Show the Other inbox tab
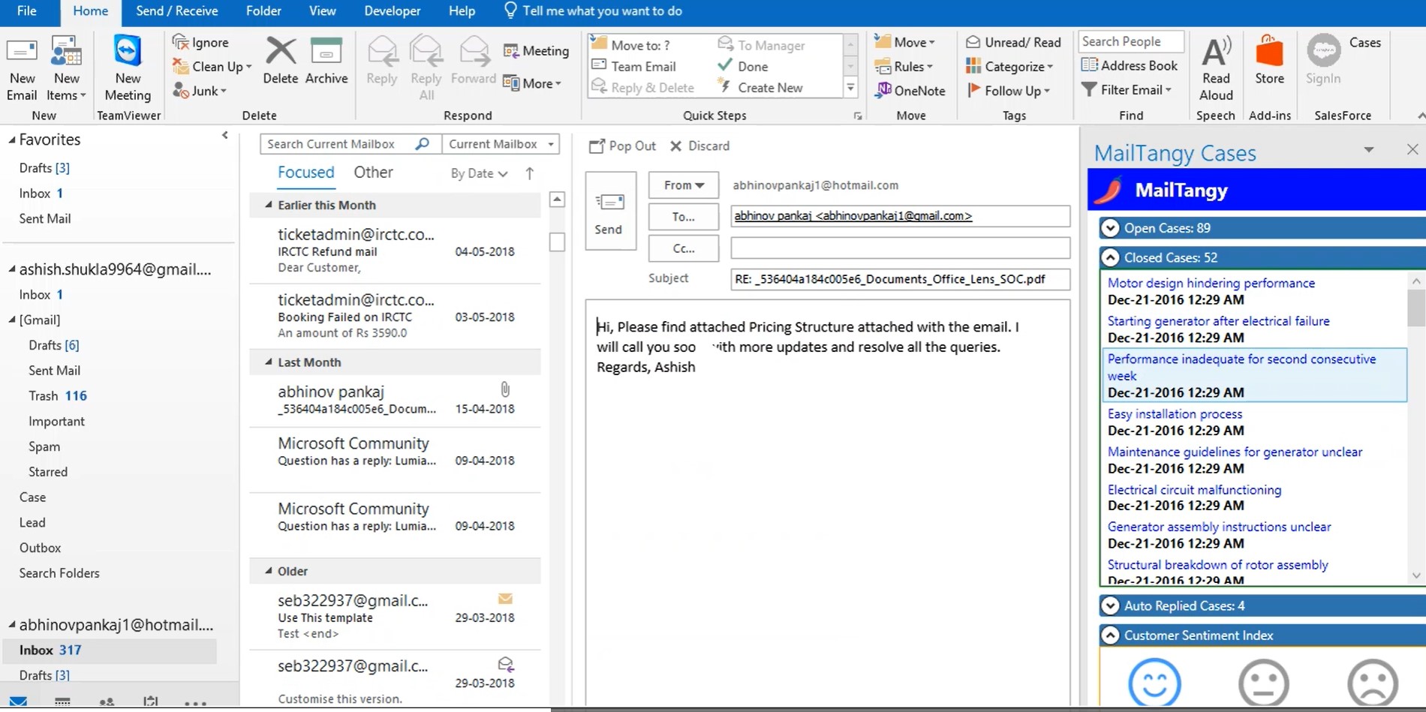Viewport: 1426px width, 712px height. pyautogui.click(x=373, y=173)
